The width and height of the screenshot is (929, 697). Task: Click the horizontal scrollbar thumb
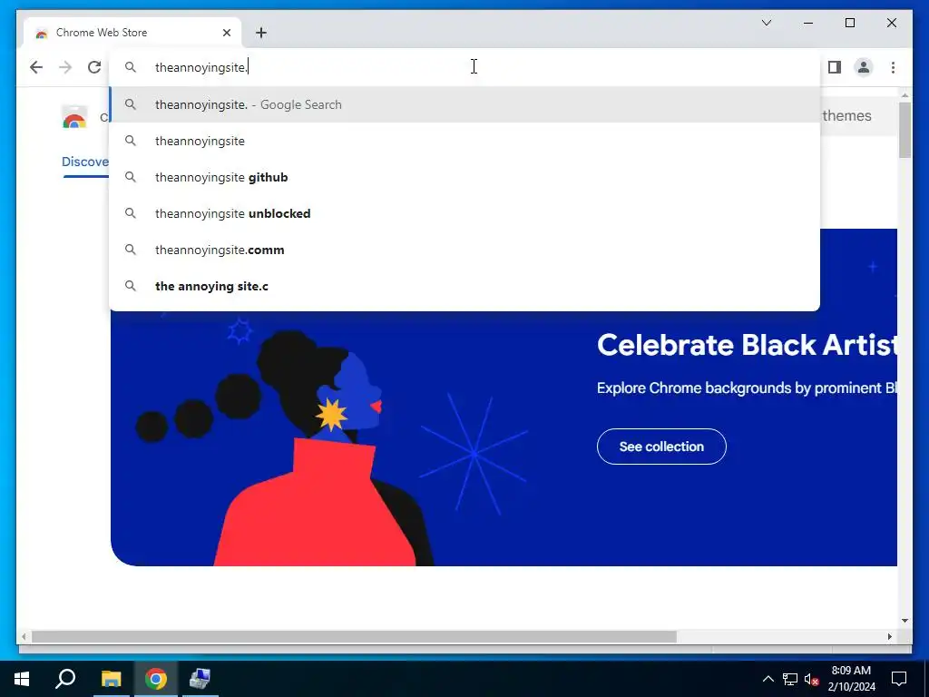pyautogui.click(x=354, y=636)
